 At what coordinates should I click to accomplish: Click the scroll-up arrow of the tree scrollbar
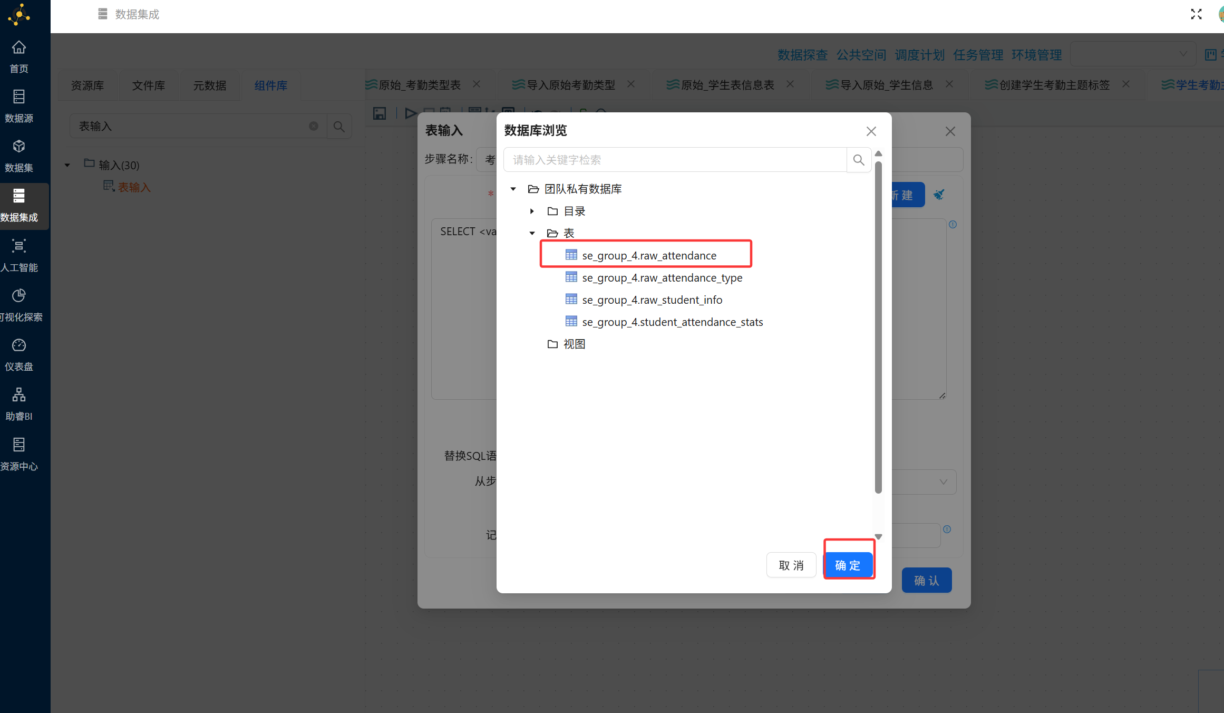point(878,153)
